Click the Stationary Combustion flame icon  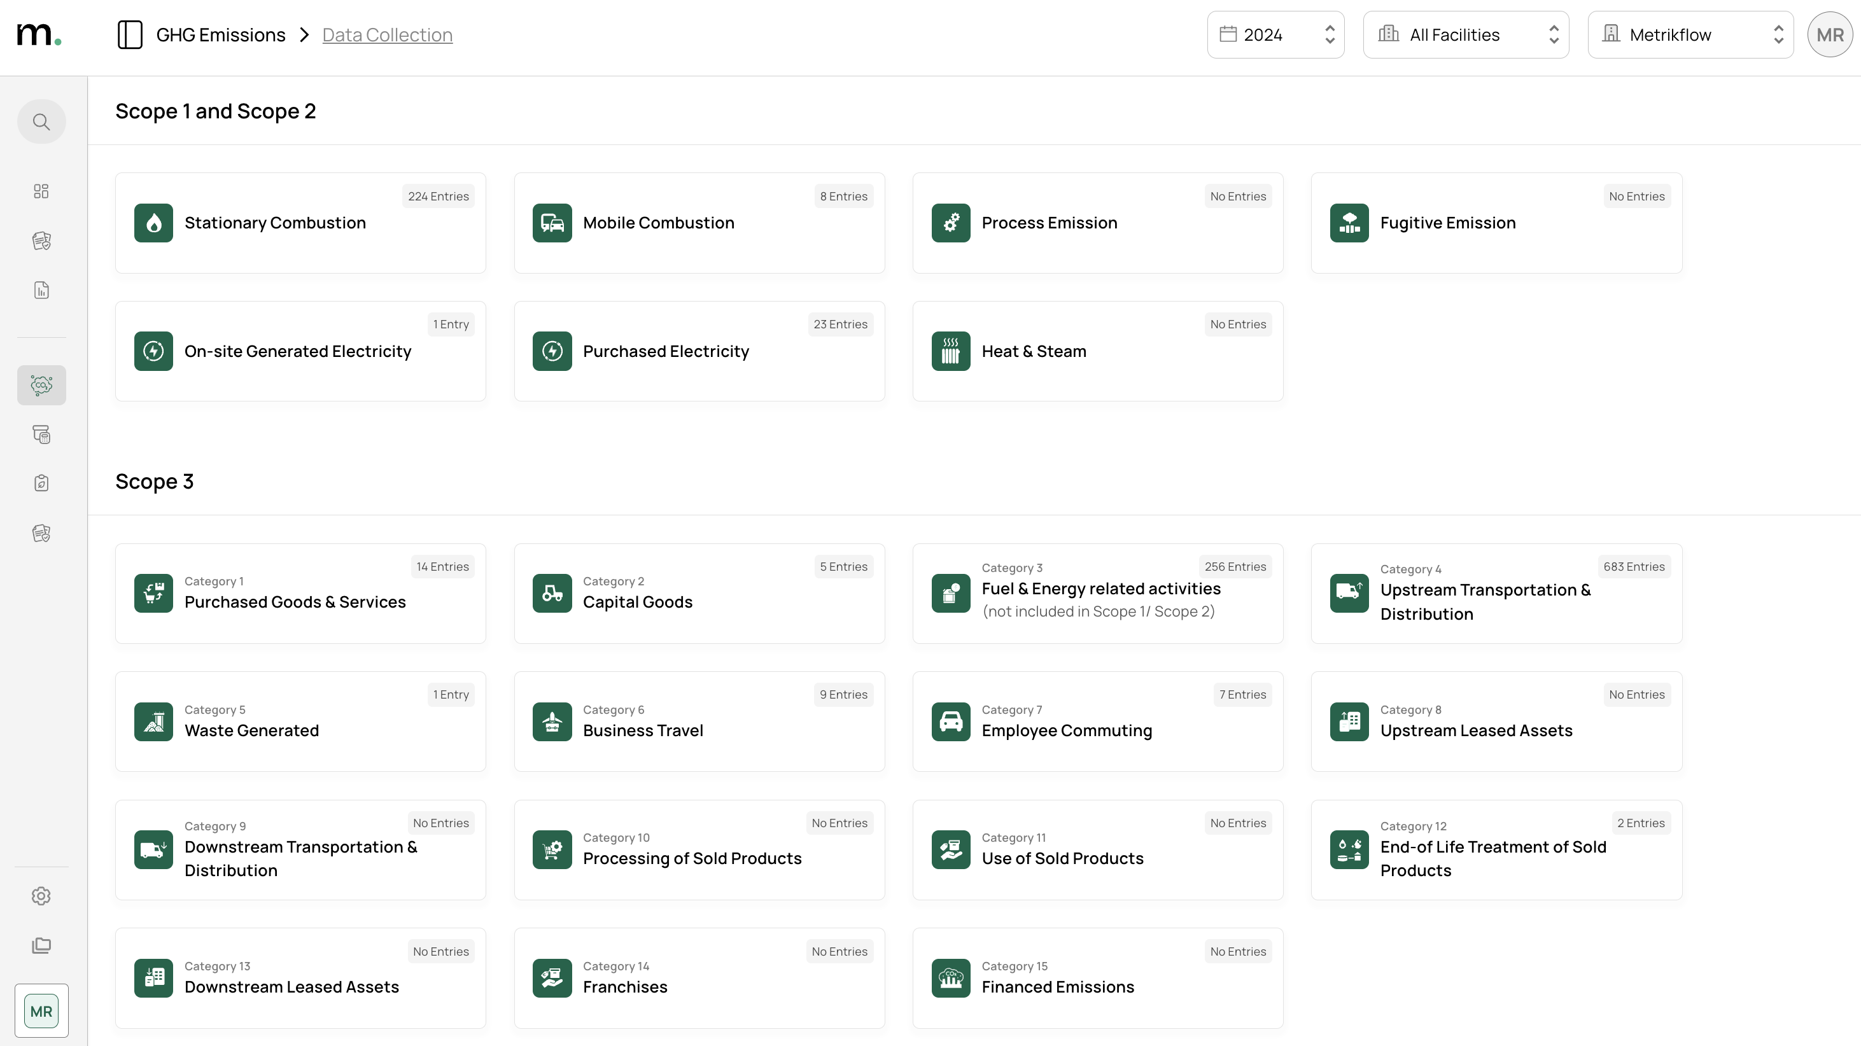click(x=153, y=223)
